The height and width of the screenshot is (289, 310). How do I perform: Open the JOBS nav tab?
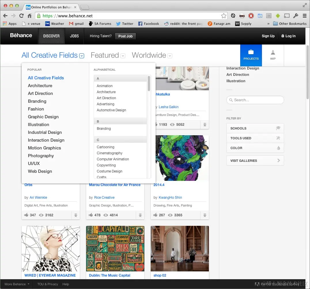74,36
